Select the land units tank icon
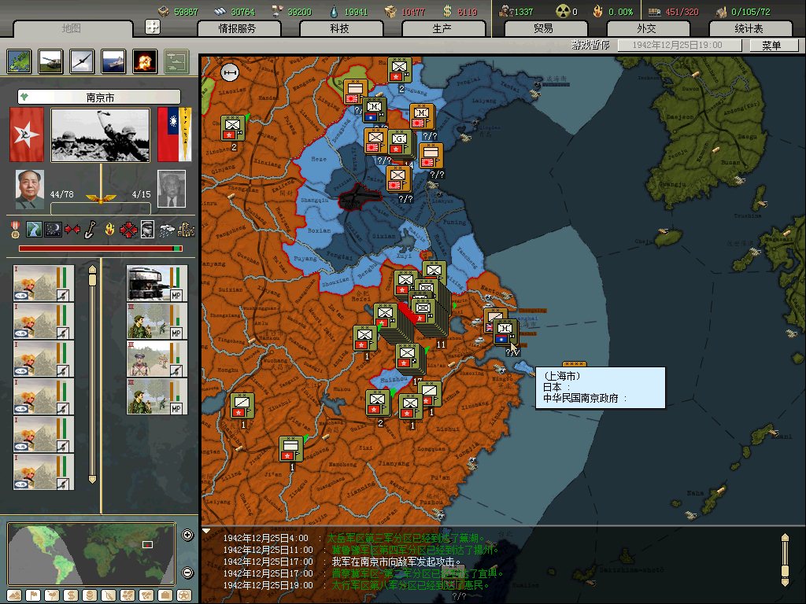Image resolution: width=806 pixels, height=604 pixels. click(50, 61)
